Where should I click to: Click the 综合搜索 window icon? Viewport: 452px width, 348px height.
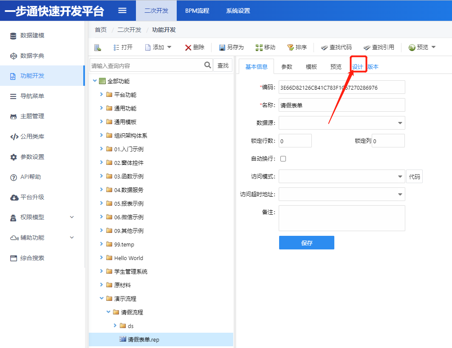pos(13,258)
